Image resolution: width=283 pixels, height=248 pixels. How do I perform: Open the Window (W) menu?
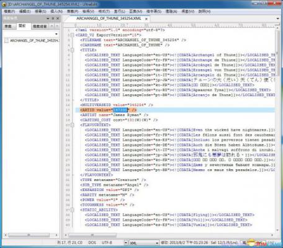tap(188, 11)
